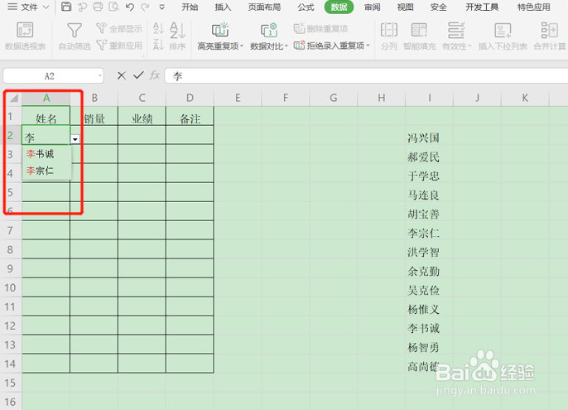568x410 pixels.
Task: Select the 数据 ribbon tab
Action: (339, 7)
